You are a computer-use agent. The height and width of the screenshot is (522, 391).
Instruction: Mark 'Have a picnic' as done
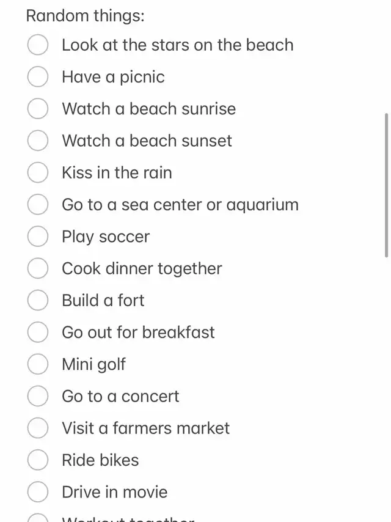(x=38, y=77)
